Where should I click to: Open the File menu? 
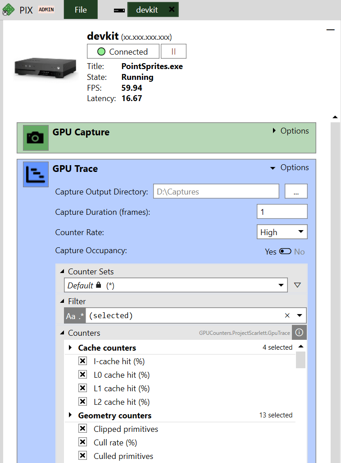[81, 10]
